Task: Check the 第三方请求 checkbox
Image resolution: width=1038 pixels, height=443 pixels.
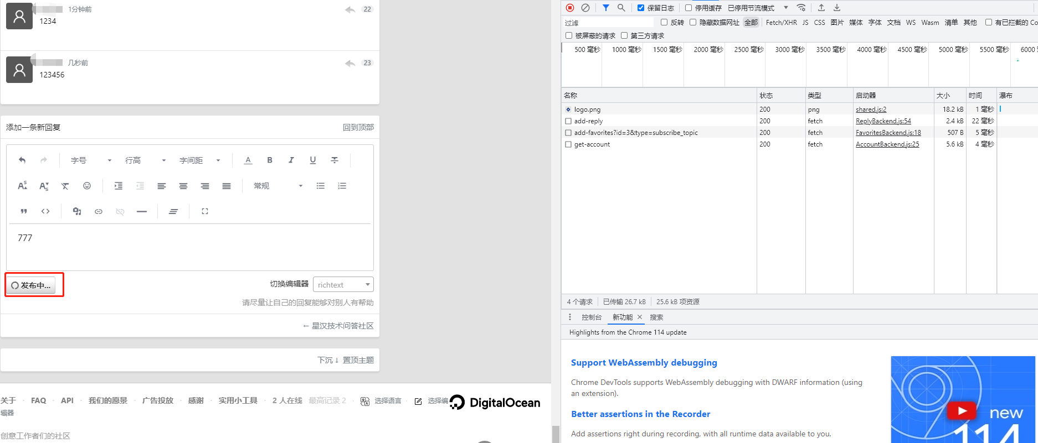Action: [624, 35]
